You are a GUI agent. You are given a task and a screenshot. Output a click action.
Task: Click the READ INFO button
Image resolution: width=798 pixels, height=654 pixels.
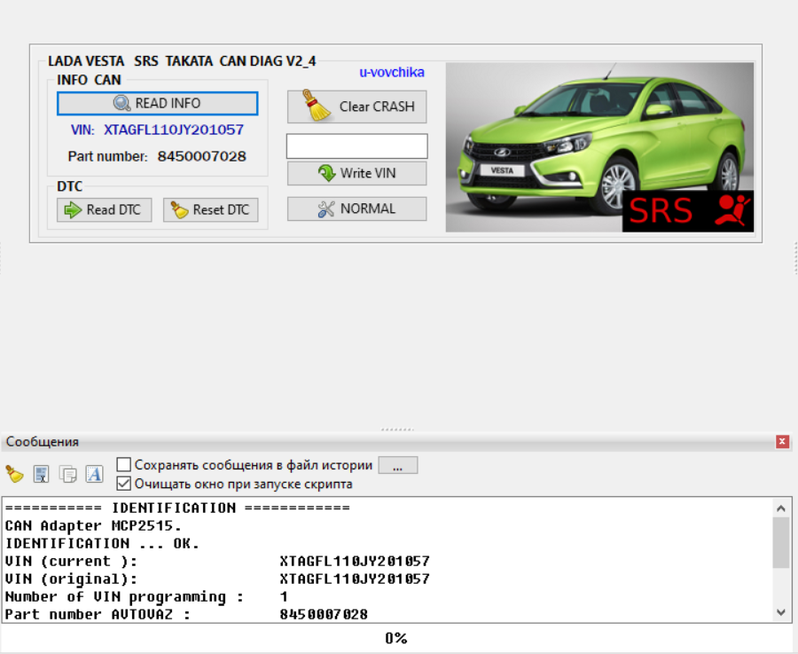point(157,104)
